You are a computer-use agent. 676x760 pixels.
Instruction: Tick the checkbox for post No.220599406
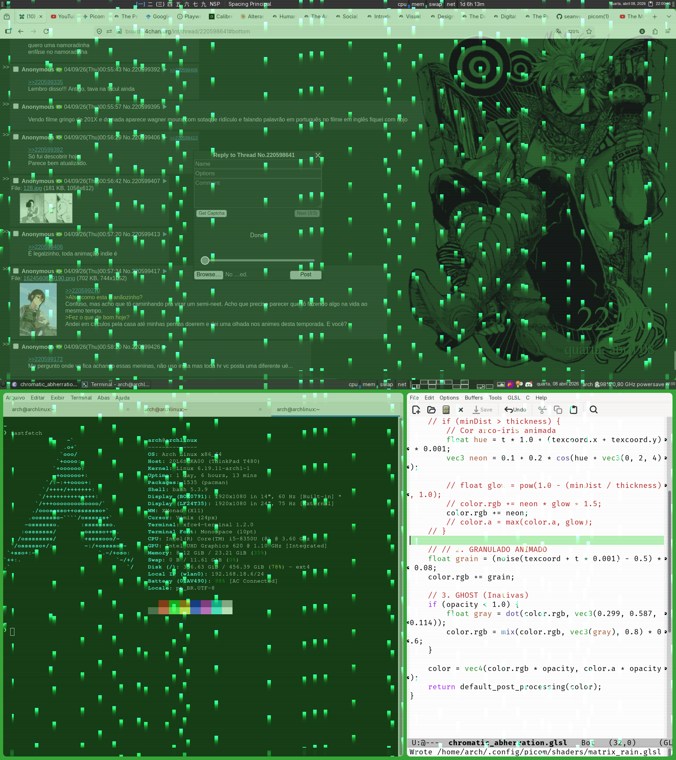[16, 137]
